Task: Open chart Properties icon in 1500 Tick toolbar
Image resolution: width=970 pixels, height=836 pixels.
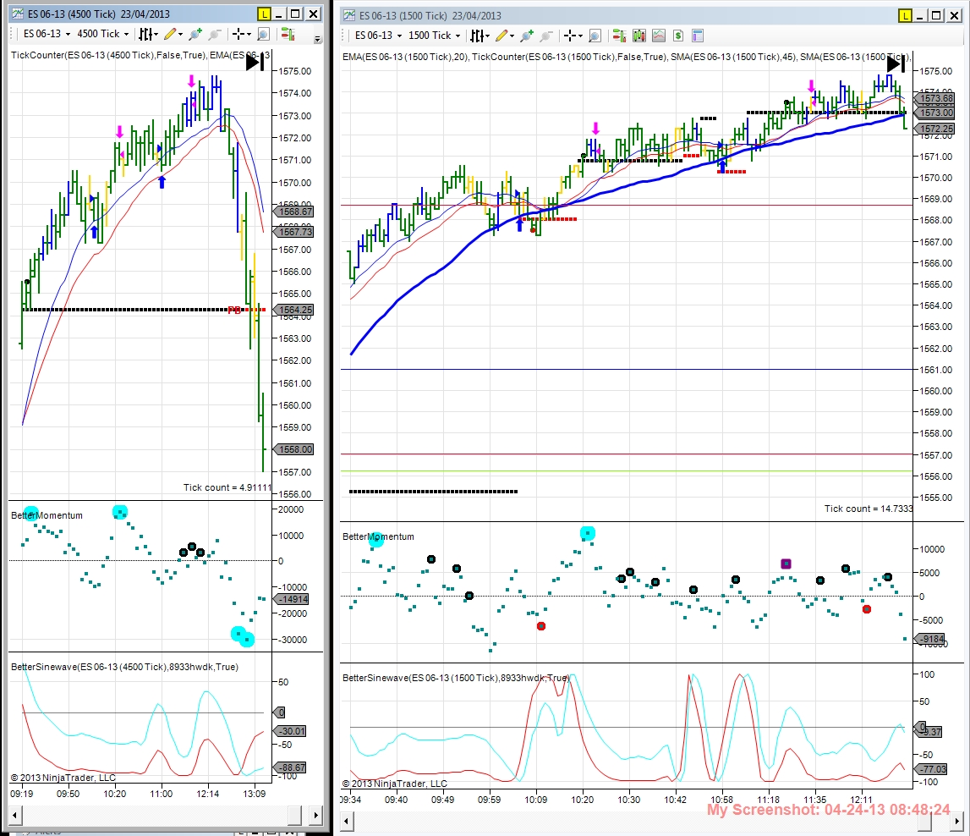Action: coord(697,36)
